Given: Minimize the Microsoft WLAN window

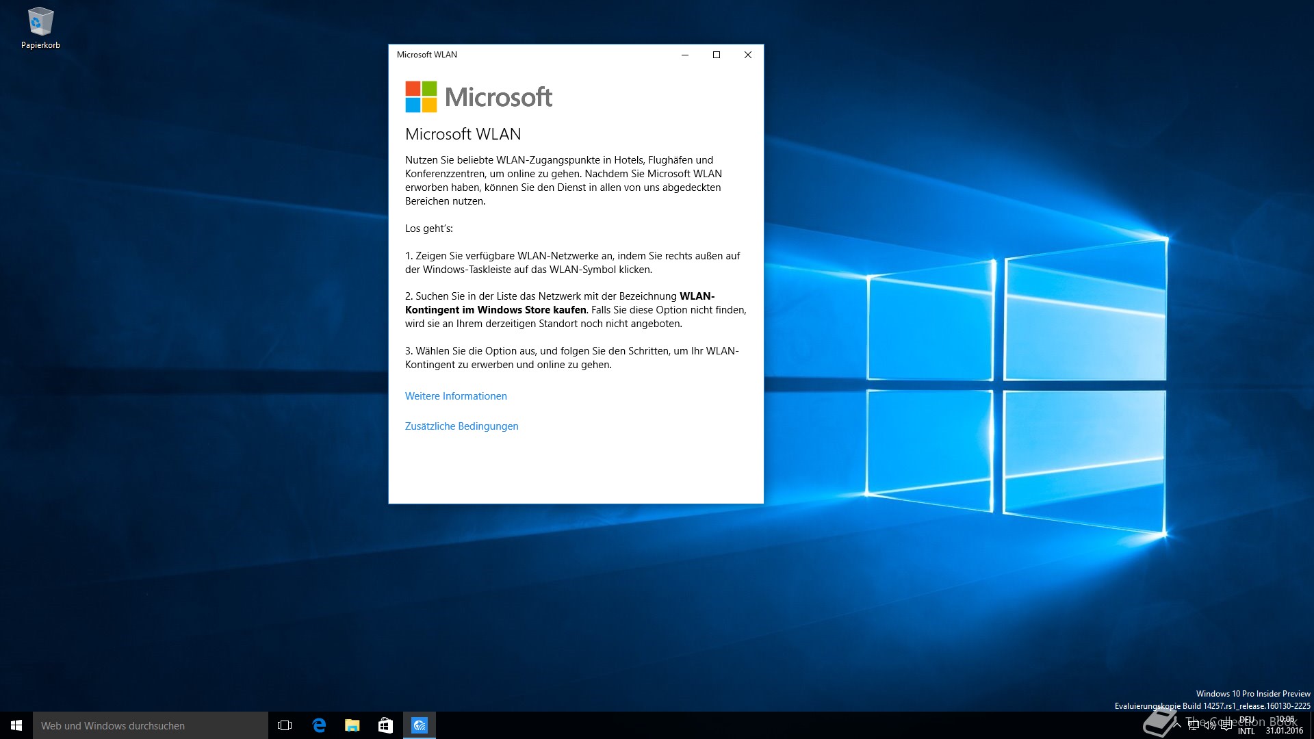Looking at the screenshot, I should pyautogui.click(x=684, y=55).
